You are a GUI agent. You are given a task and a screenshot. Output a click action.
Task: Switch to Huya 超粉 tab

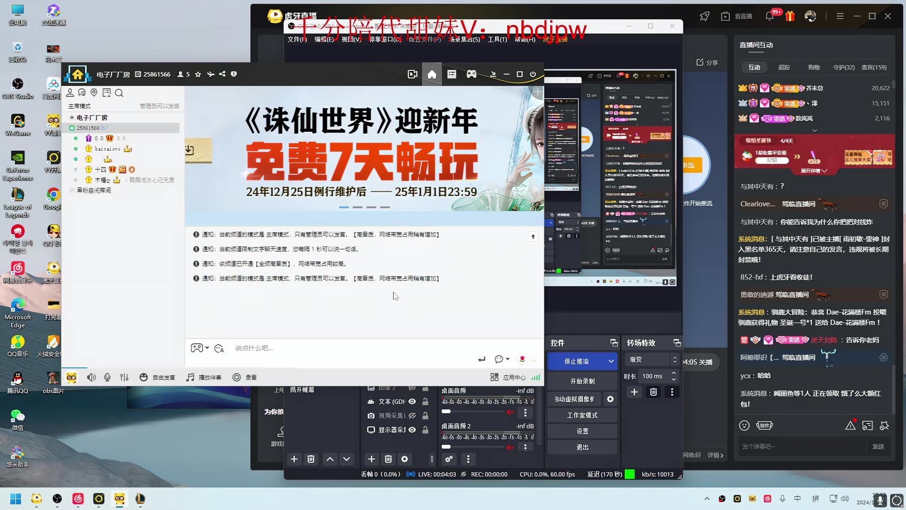784,68
